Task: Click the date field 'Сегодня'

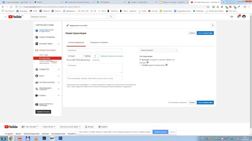Action: tap(75, 56)
